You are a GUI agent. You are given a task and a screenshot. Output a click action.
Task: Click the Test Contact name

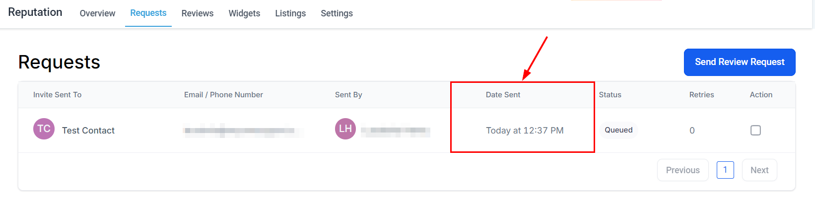(88, 131)
